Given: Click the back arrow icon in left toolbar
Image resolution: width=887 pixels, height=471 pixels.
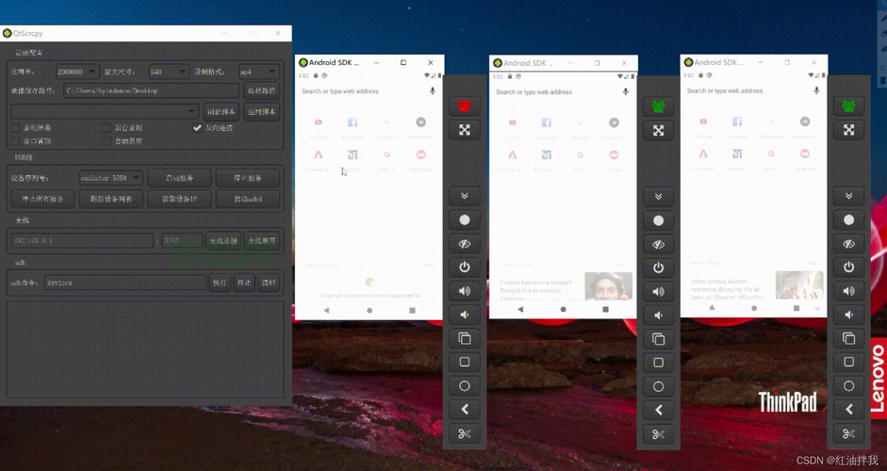Looking at the screenshot, I should coord(464,410).
